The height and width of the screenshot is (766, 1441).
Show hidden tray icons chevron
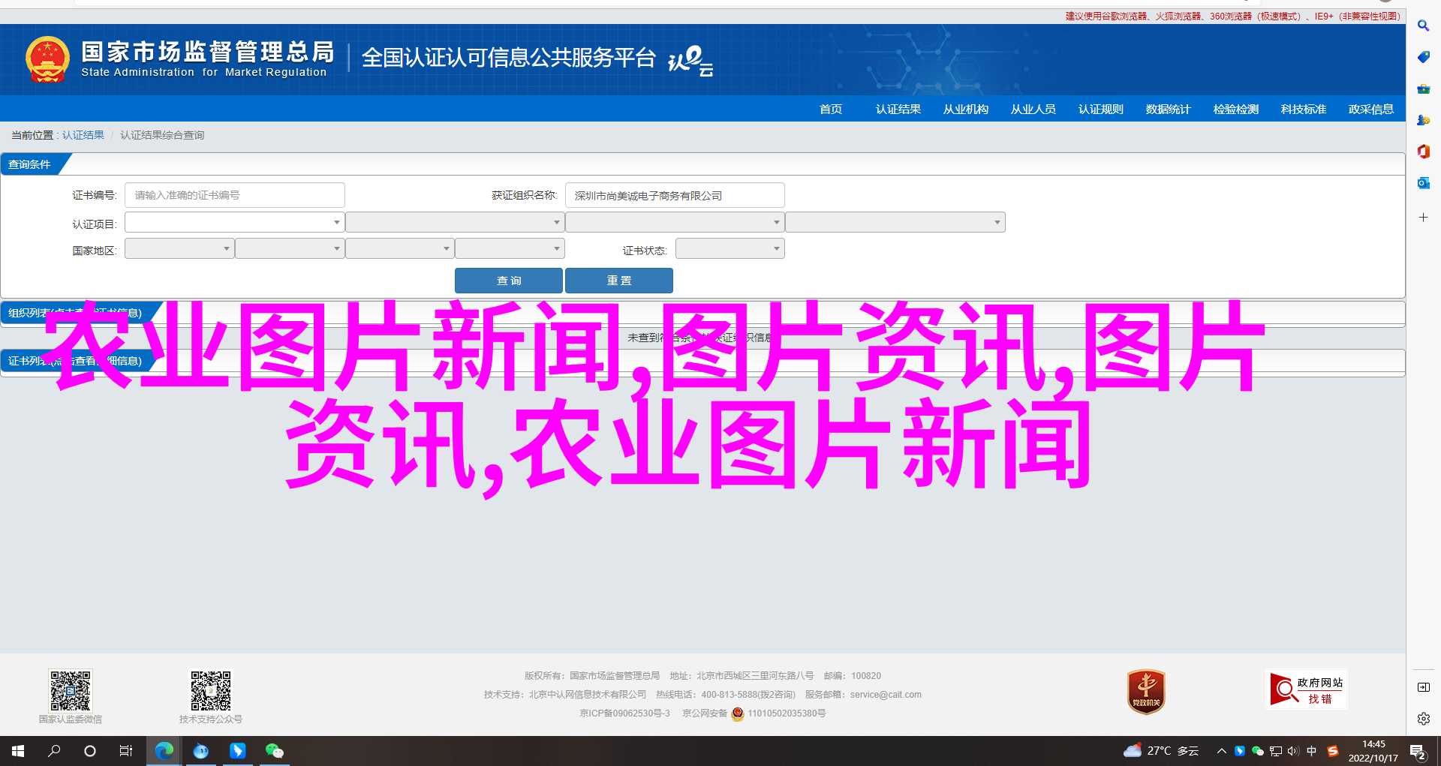(x=1221, y=751)
